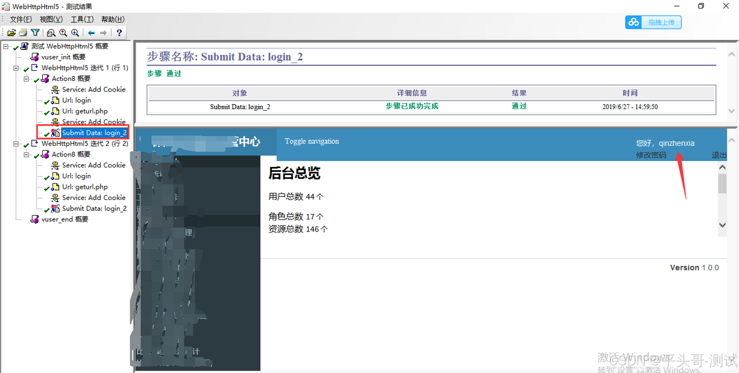Click the 对象 column header

click(240, 93)
